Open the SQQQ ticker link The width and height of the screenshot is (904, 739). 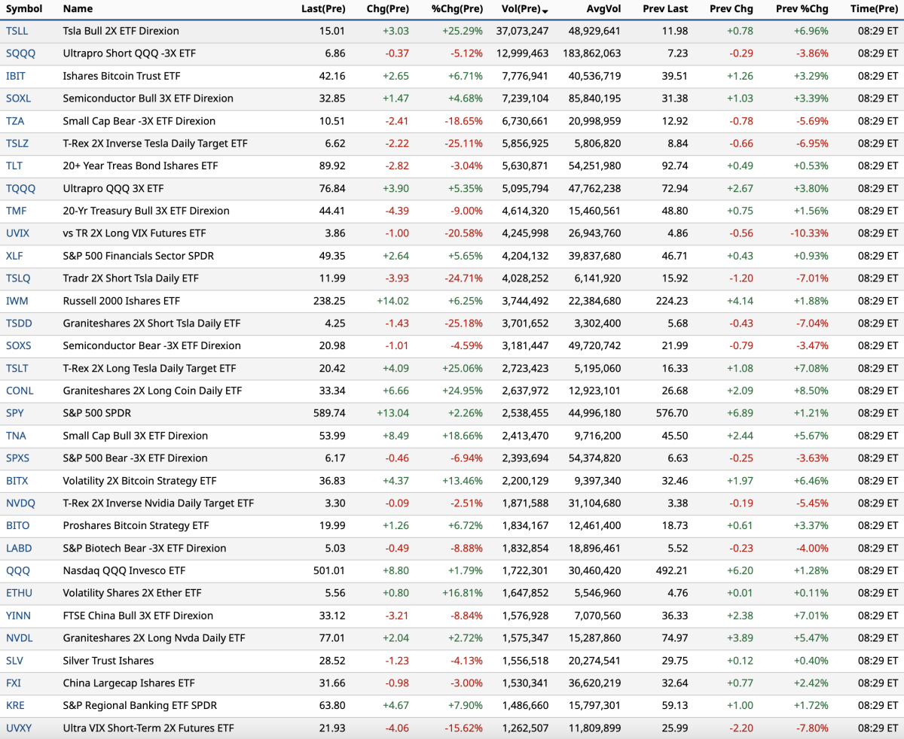tap(20, 53)
